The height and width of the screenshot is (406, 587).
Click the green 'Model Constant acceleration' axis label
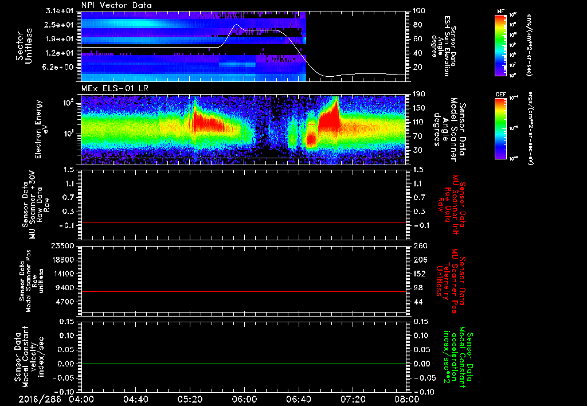tap(457, 357)
